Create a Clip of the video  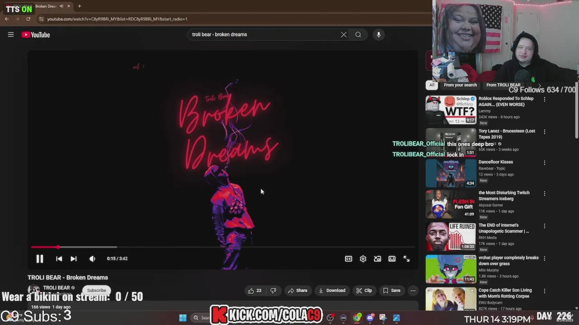pyautogui.click(x=364, y=291)
